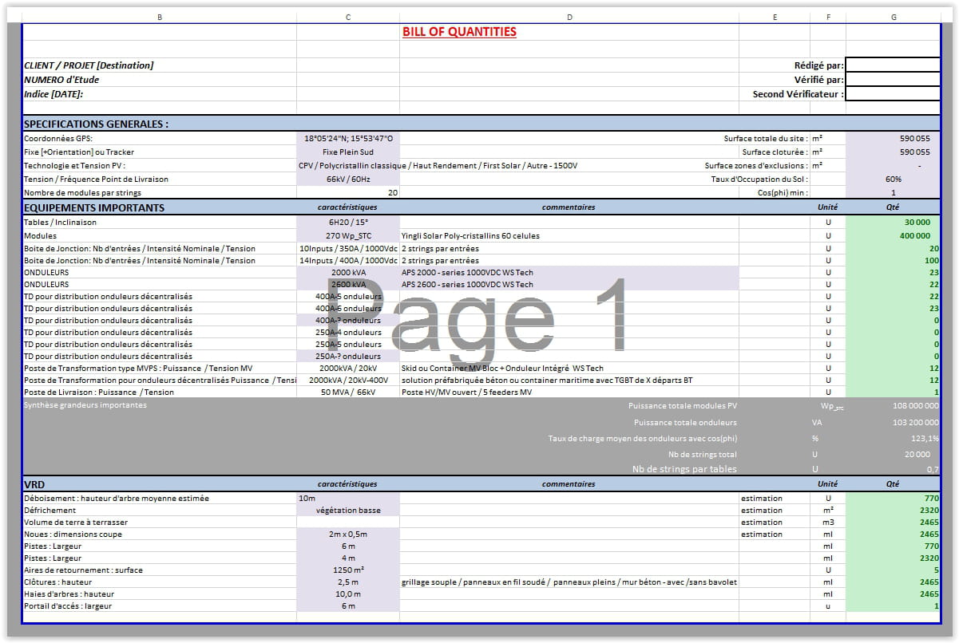Select the végétation basse cell

pyautogui.click(x=348, y=511)
